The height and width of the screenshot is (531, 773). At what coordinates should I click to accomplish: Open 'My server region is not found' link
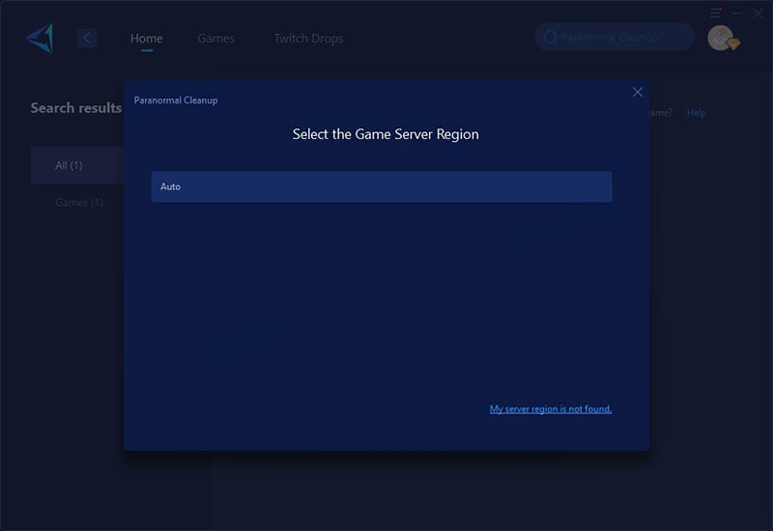tap(551, 408)
